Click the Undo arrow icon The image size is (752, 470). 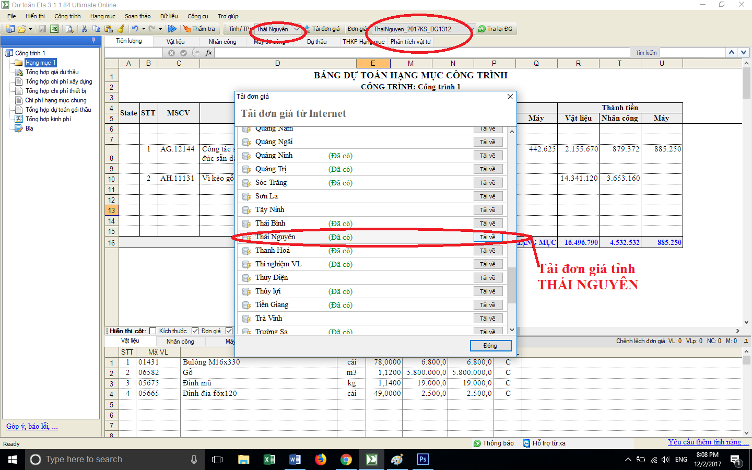(135, 29)
